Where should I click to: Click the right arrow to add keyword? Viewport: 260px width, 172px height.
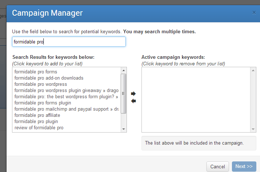(x=133, y=93)
